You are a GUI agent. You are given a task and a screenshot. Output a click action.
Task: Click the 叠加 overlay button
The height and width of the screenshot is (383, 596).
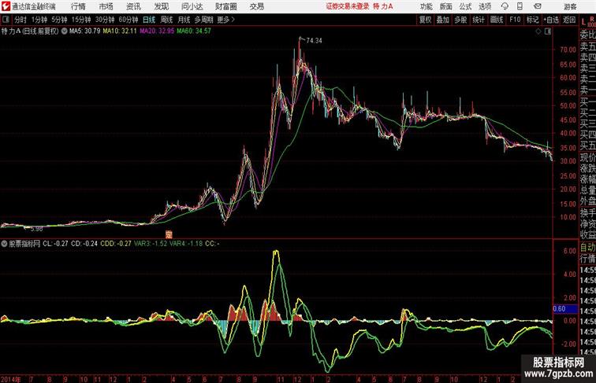pyautogui.click(x=443, y=20)
